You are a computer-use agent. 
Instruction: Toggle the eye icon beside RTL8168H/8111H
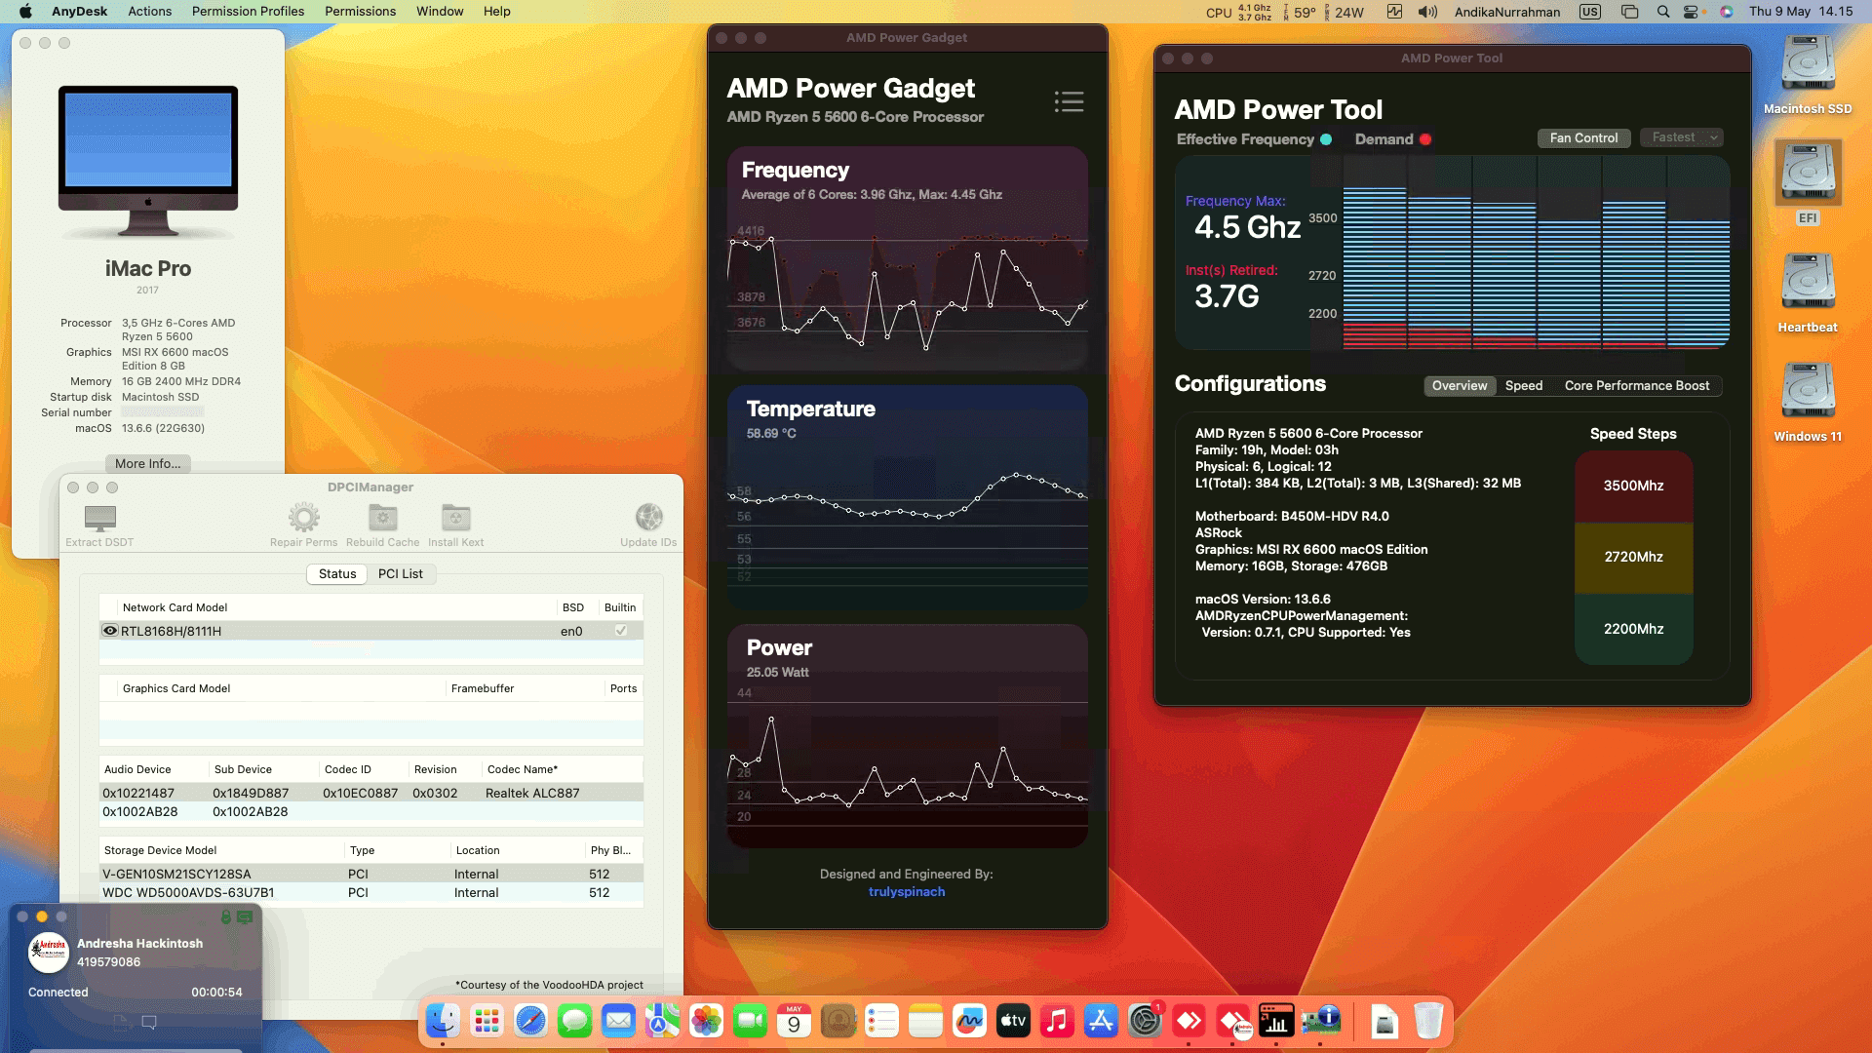(110, 631)
